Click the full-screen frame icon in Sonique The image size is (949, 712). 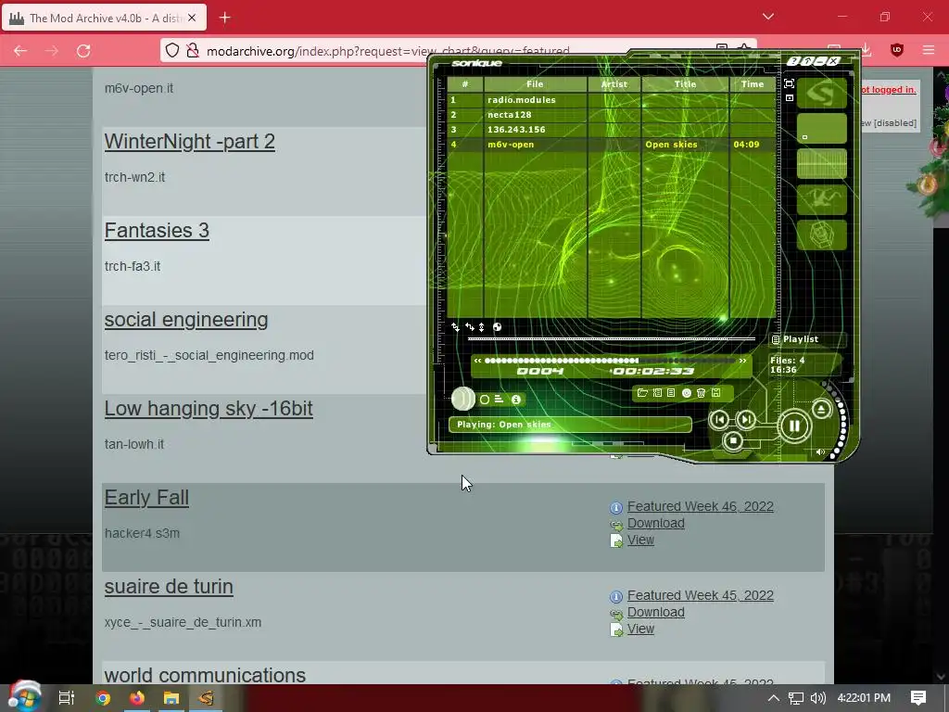[x=789, y=83]
